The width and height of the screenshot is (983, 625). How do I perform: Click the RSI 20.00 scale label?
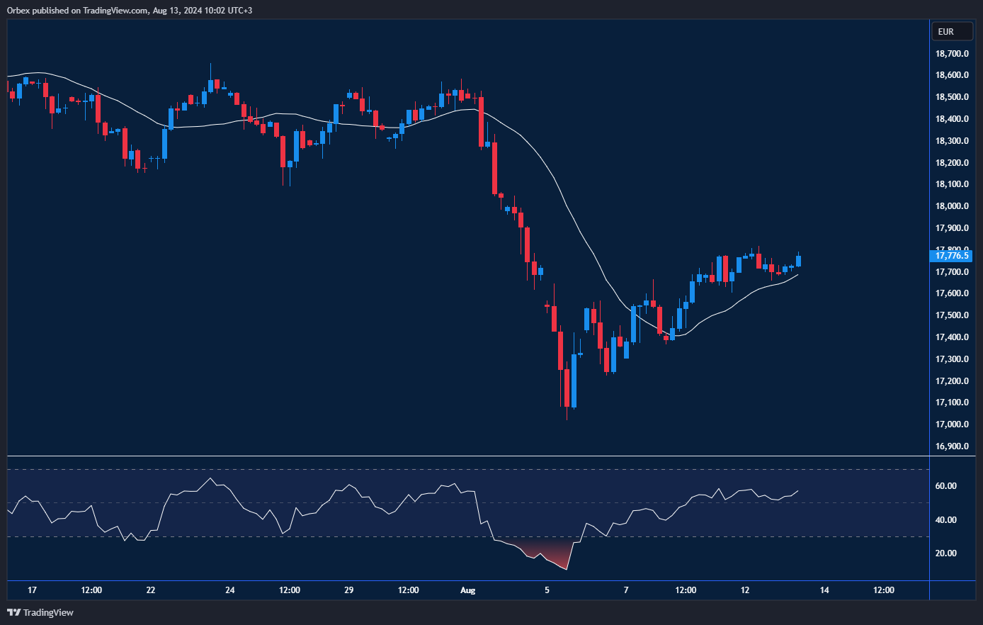(x=946, y=553)
